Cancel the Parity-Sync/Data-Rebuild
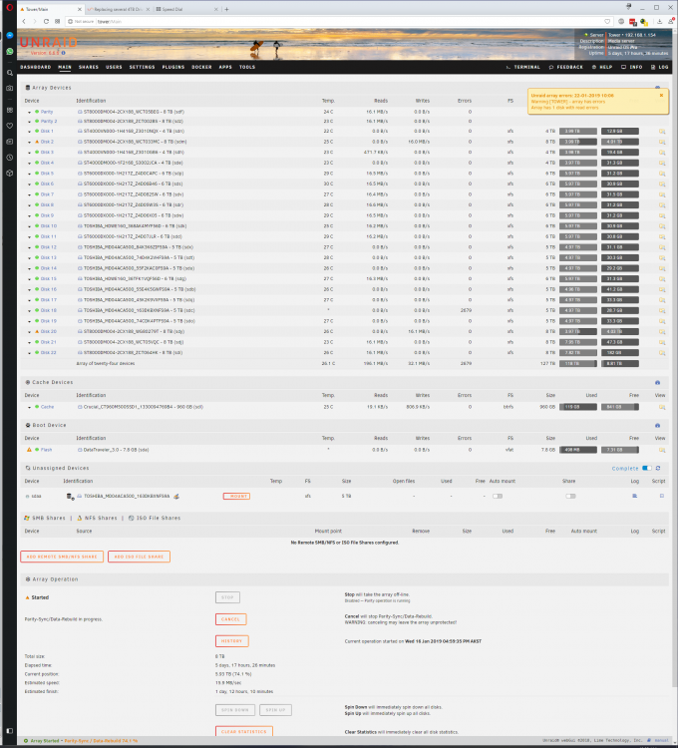Viewport: 678px width, 748px height. [x=230, y=619]
